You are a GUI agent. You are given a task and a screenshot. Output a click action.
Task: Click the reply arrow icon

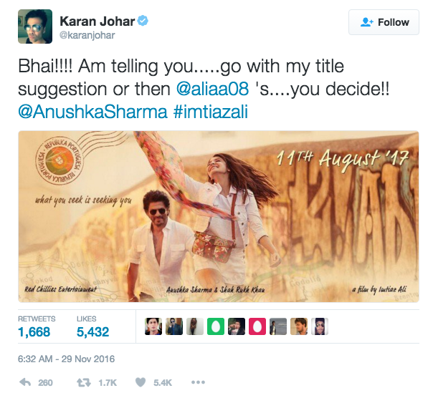pos(25,382)
